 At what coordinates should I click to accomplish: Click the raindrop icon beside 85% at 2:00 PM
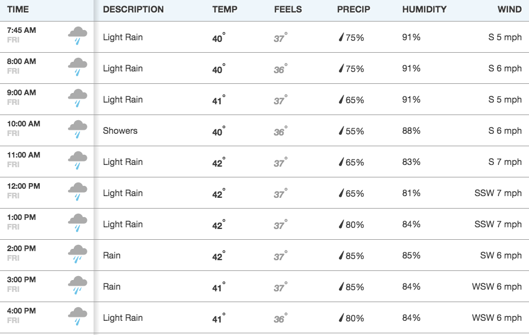coord(341,256)
